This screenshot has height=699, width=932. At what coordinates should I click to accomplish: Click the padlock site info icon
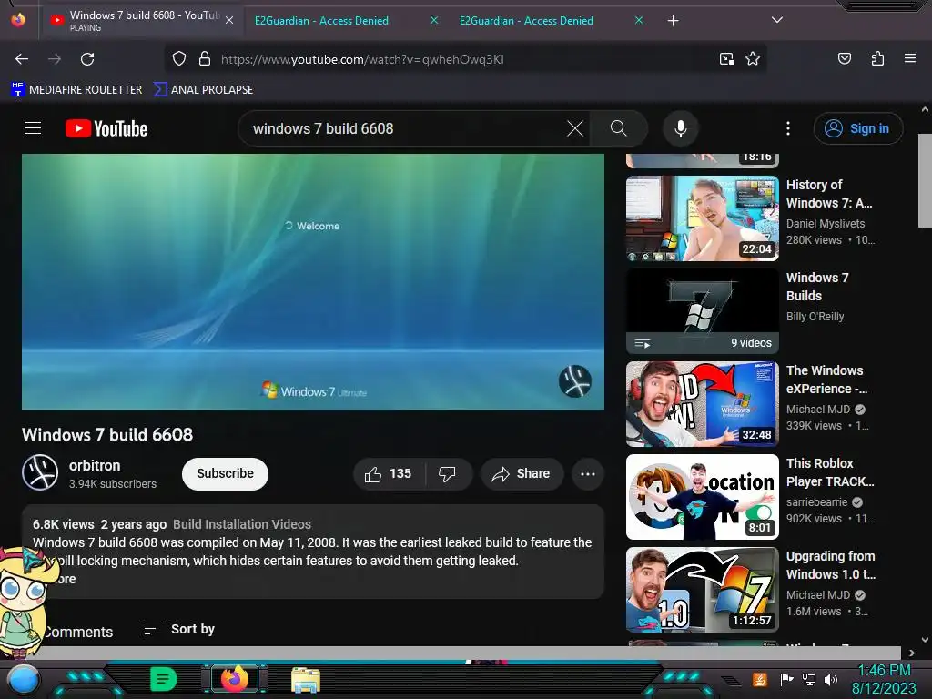(205, 59)
